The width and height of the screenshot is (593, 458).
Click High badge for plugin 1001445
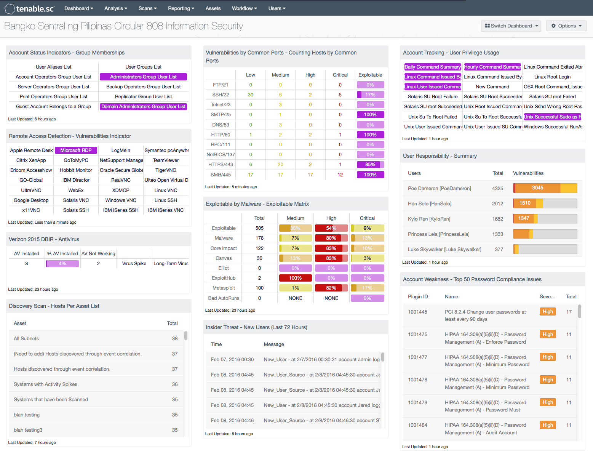pos(548,311)
